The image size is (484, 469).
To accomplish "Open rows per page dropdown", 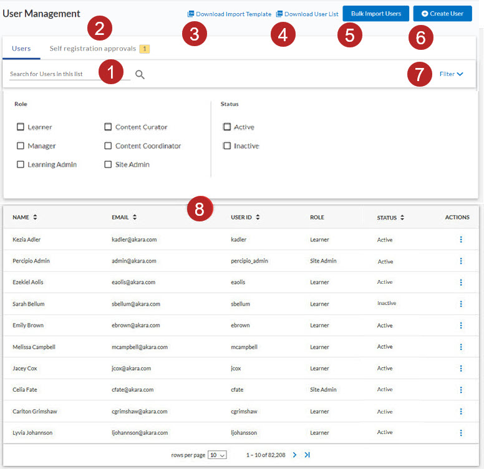I will click(x=217, y=455).
